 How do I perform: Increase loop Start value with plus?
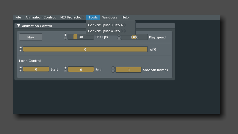pos(21,68)
